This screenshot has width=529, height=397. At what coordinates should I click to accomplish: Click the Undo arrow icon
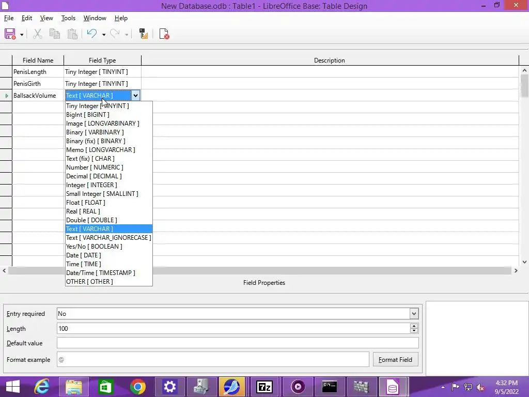(x=92, y=34)
